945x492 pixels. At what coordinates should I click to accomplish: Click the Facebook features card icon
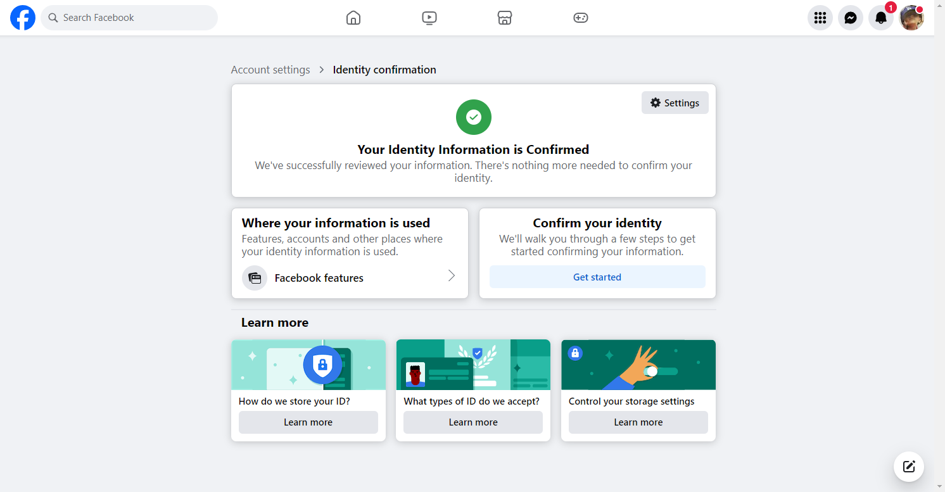point(255,278)
